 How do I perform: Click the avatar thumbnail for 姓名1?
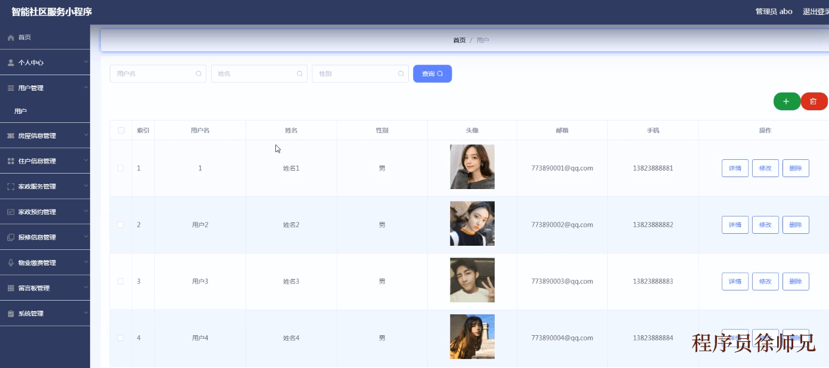472,167
